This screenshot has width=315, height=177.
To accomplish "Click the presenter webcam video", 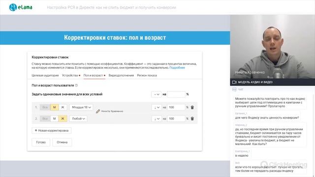I will [272, 47].
